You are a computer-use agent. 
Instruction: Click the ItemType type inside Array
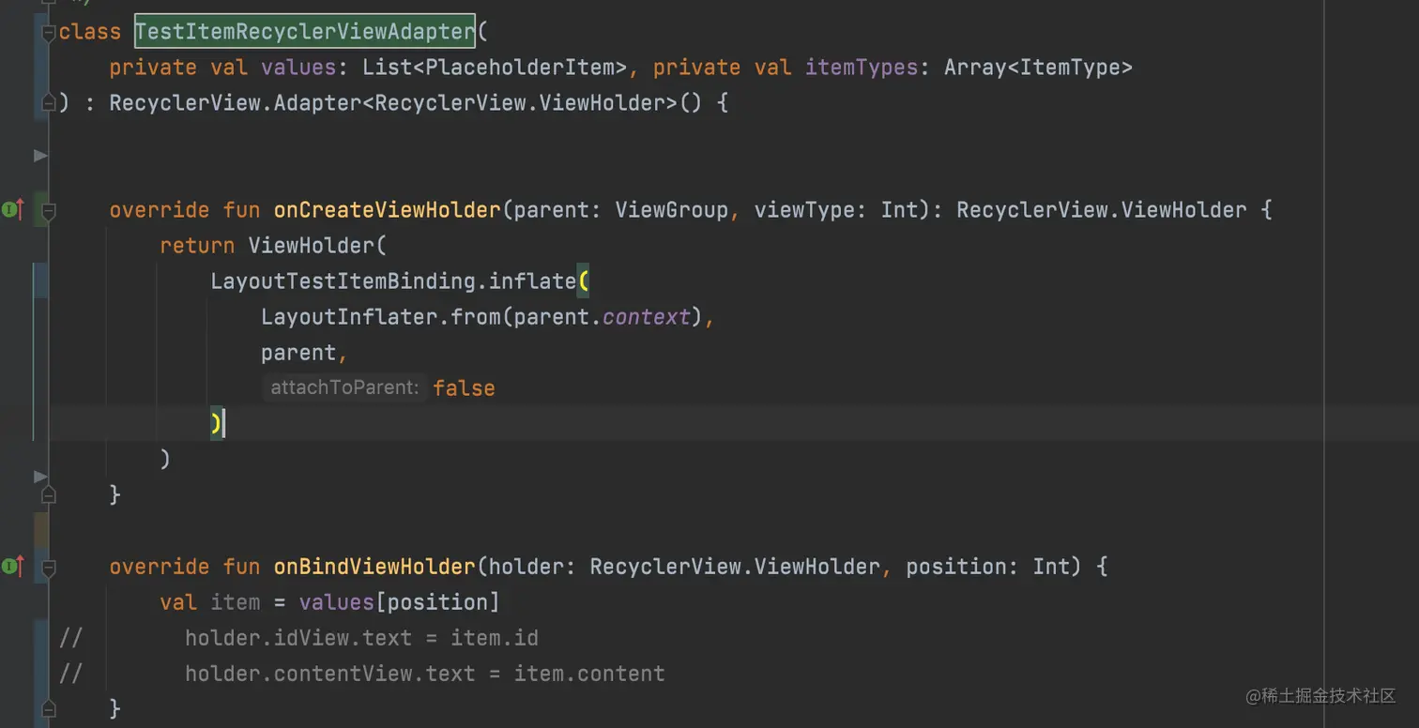(x=1069, y=68)
